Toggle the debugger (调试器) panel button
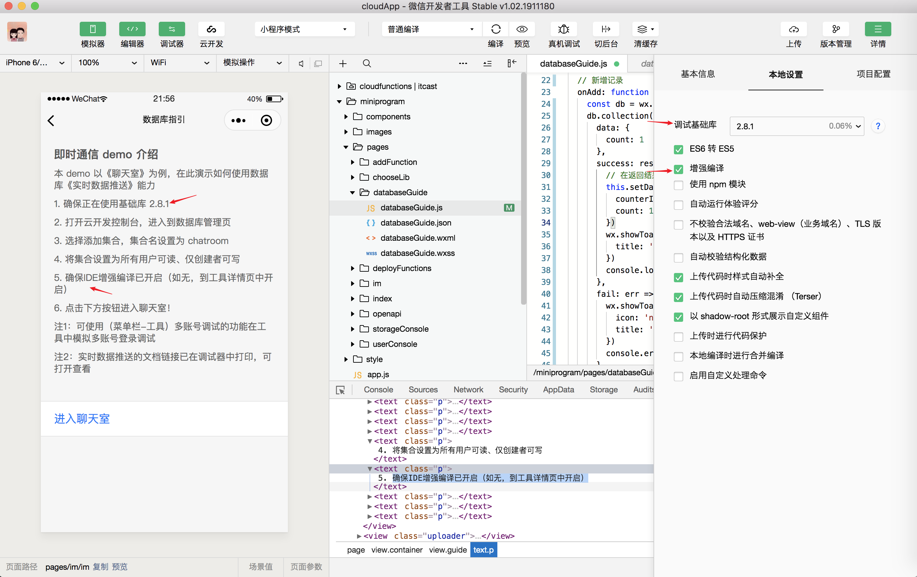917x577 pixels. pyautogui.click(x=172, y=29)
